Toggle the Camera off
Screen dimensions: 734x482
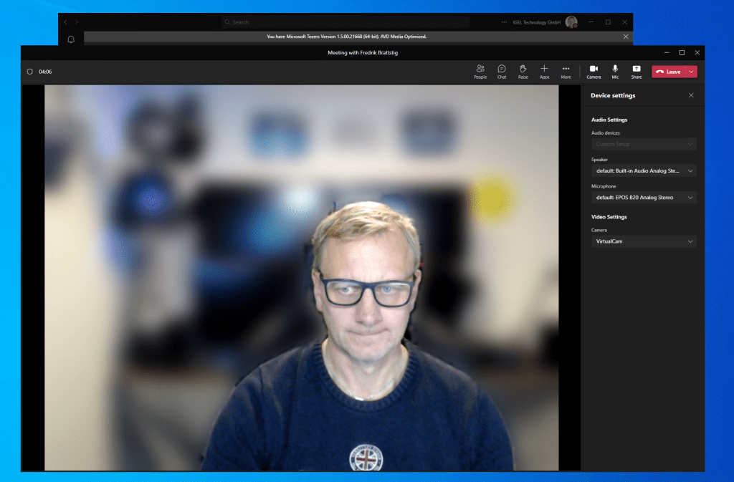594,71
